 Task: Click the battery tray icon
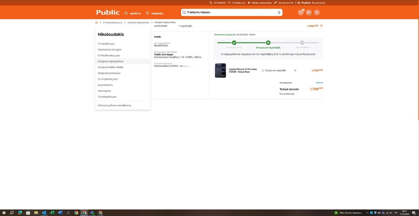(379, 213)
